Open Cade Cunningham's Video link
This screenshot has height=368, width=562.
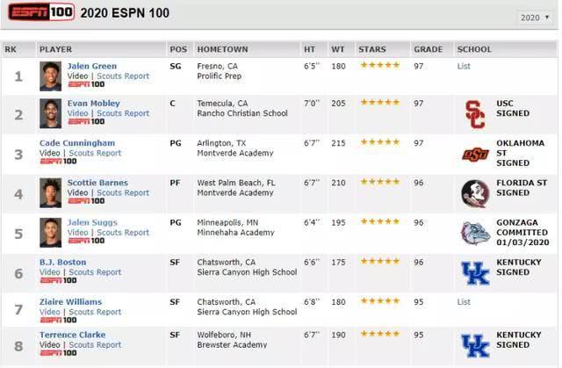[x=49, y=153]
